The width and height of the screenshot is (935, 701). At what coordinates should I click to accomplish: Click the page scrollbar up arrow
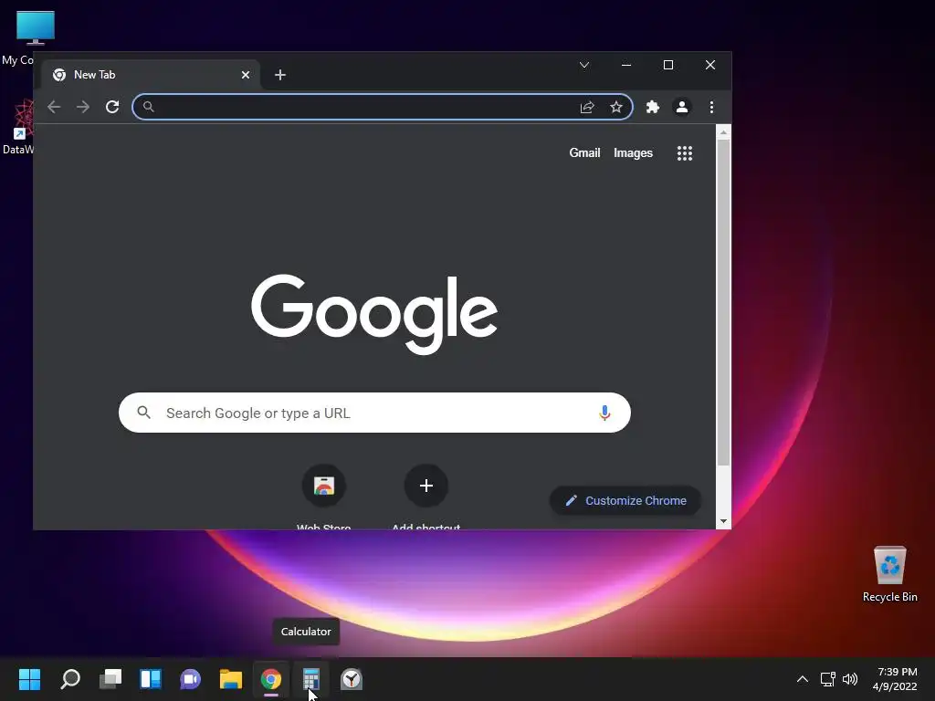pos(723,131)
